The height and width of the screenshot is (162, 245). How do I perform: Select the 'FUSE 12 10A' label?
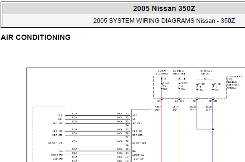click(x=183, y=86)
